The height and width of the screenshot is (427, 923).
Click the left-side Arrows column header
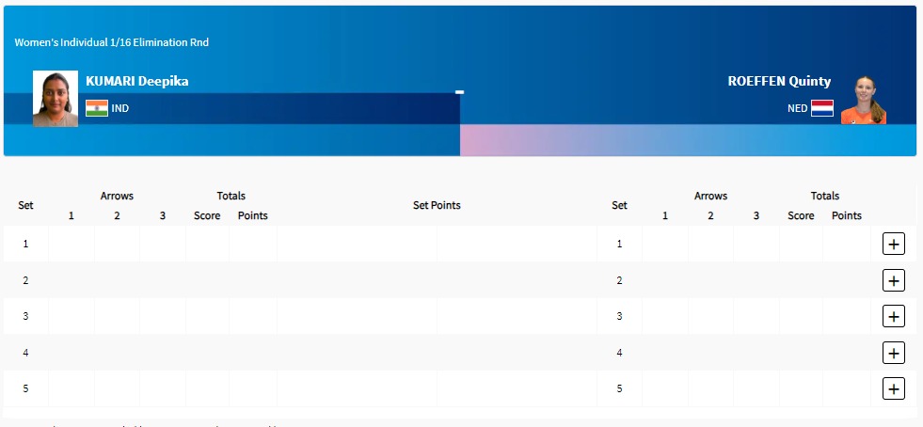117,196
